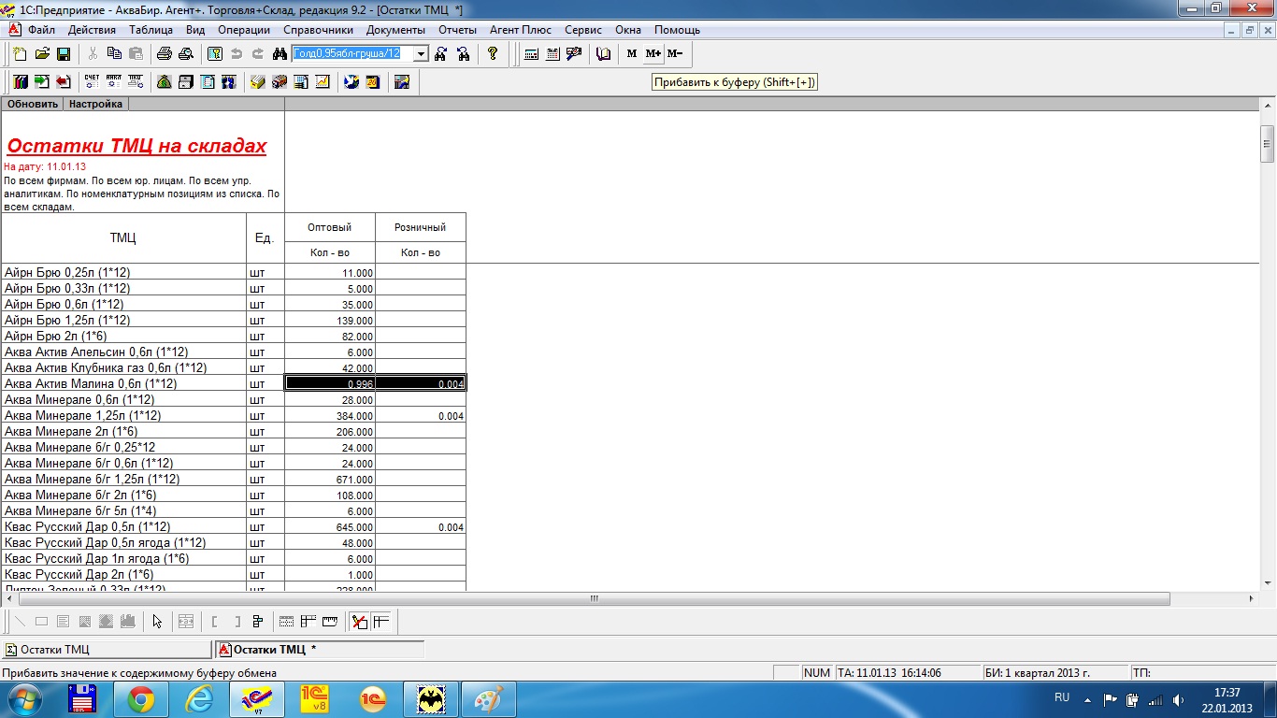The height and width of the screenshot is (718, 1277).
Task: Start a search with the binoculars icon
Action: pos(279,54)
